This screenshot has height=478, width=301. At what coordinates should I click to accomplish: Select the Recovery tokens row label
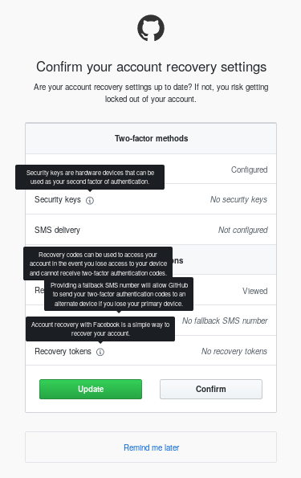[63, 351]
